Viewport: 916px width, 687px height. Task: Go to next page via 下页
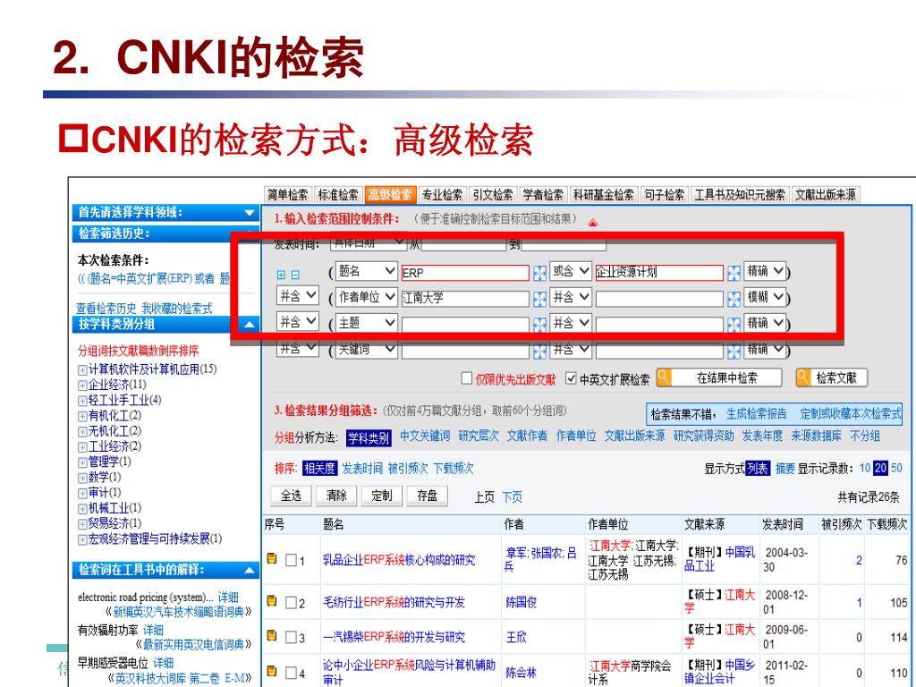(512, 497)
